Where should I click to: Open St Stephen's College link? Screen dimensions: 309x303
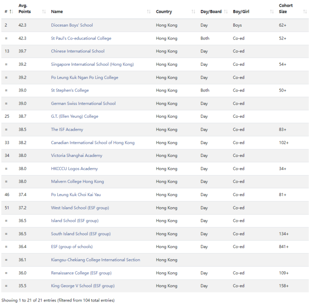(70, 90)
